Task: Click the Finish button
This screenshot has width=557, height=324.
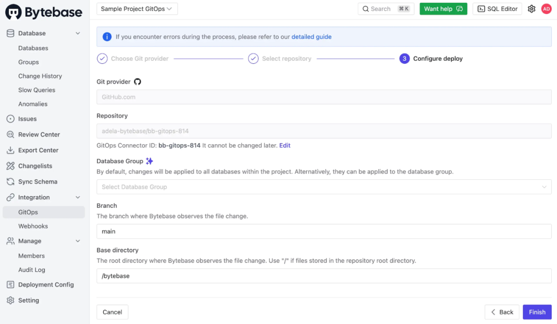Action: tap(537, 312)
